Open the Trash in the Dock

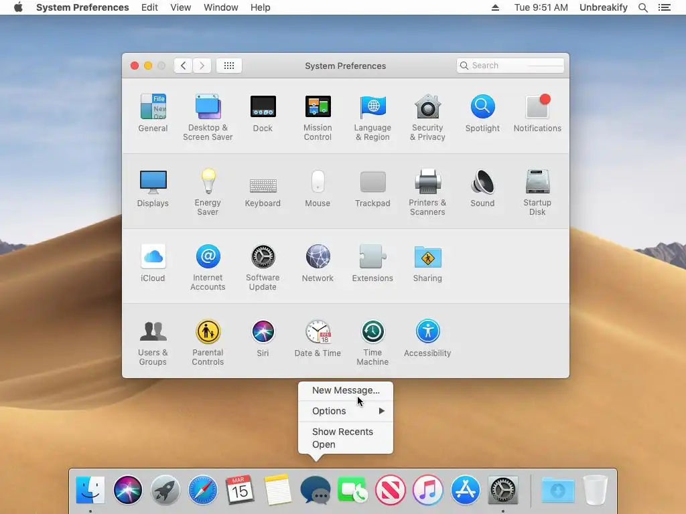(x=596, y=490)
